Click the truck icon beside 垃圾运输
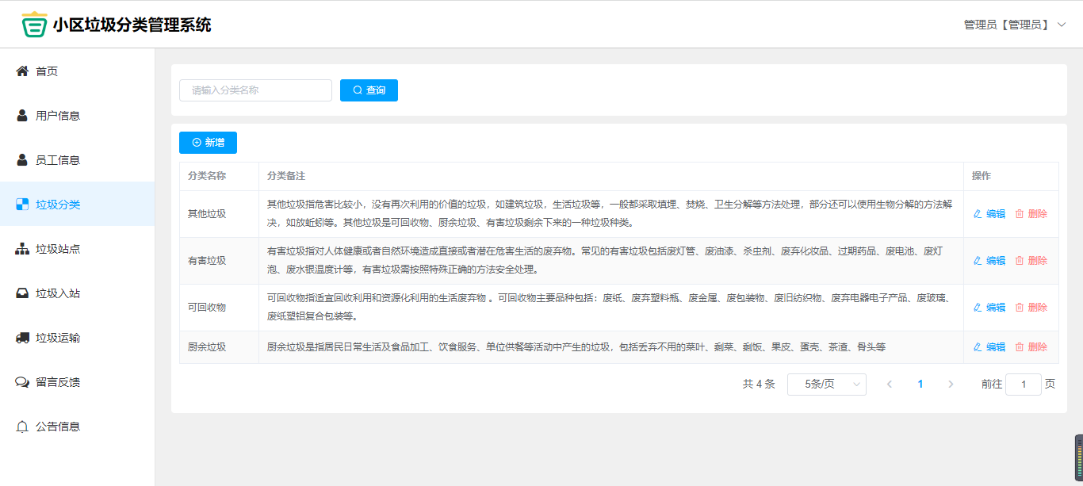1083x486 pixels. click(22, 338)
